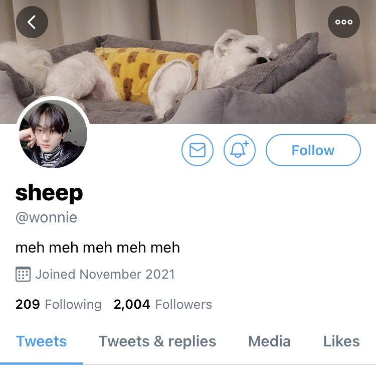View the sleeping dog header photo
376x366 pixels.
[x=188, y=62]
